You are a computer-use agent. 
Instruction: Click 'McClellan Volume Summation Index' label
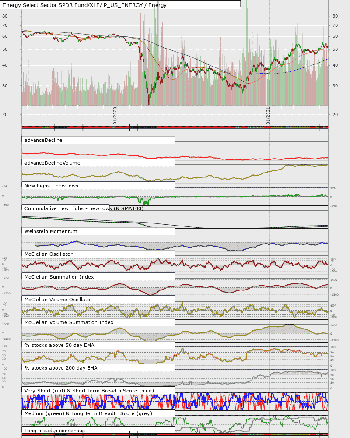click(x=69, y=322)
